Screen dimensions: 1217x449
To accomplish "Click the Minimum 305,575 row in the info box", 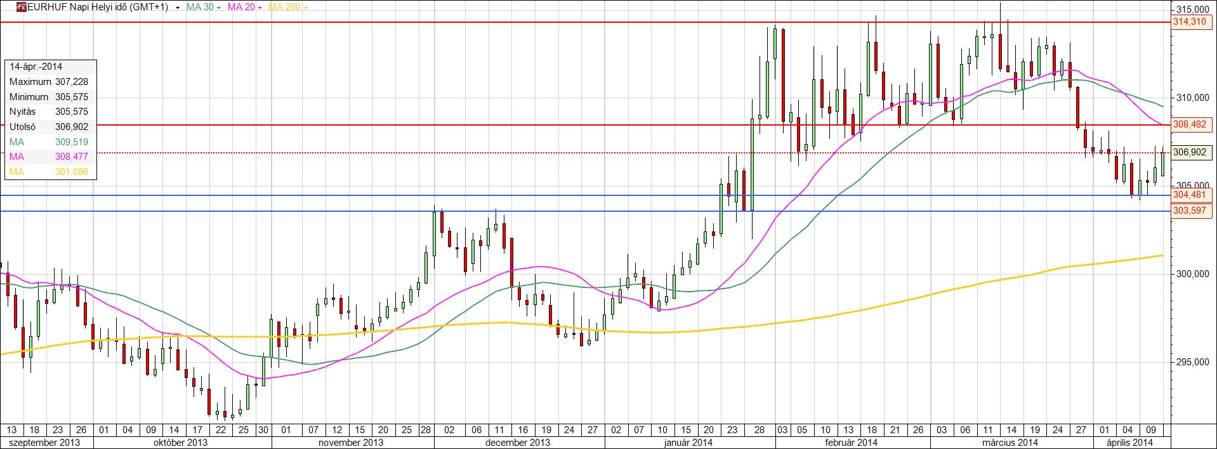I will click(x=49, y=97).
